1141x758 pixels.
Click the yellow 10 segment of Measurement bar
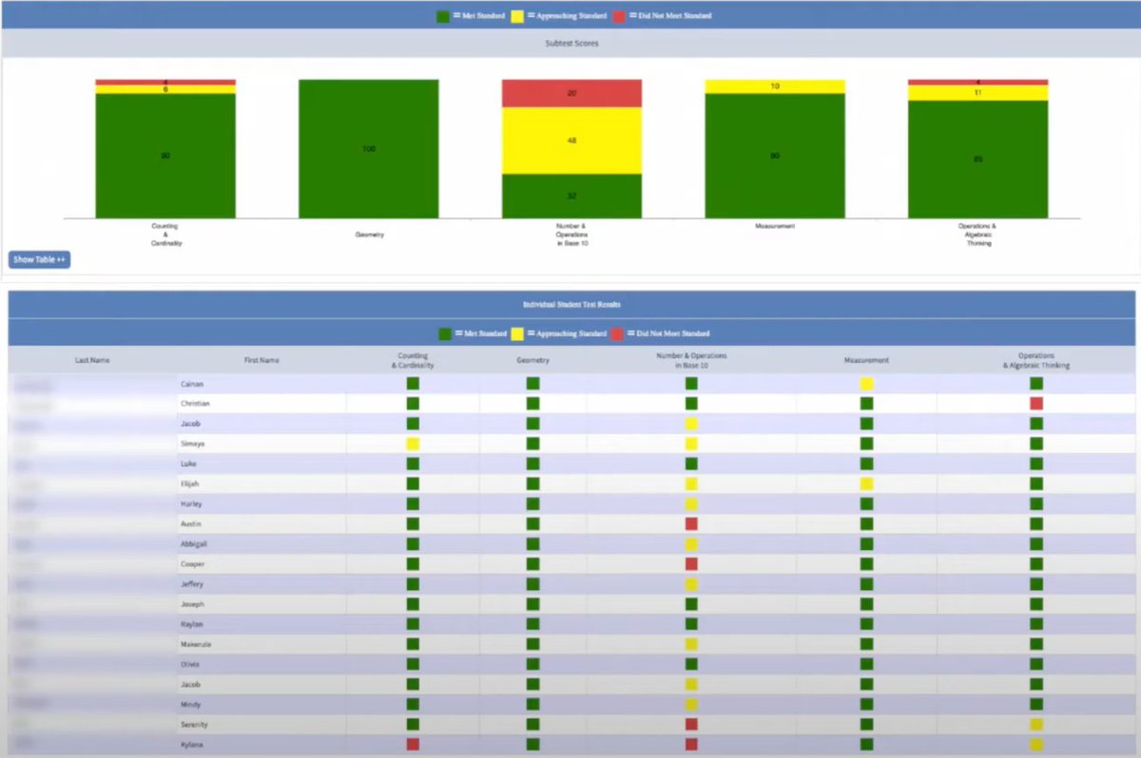775,86
